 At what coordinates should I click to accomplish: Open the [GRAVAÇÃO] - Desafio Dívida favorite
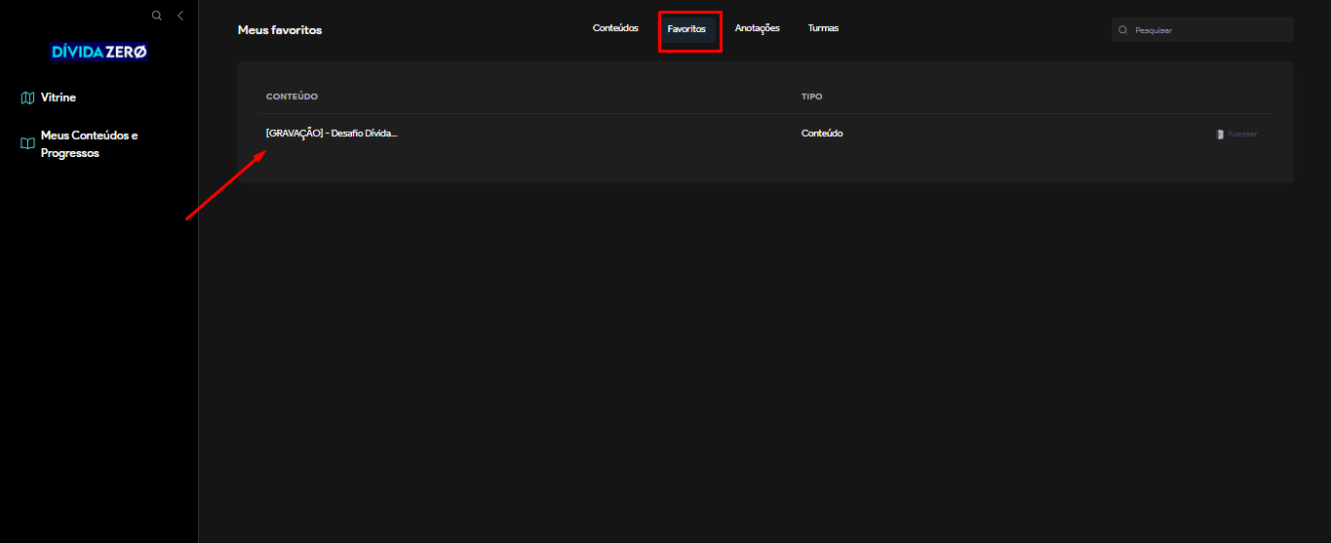point(332,134)
